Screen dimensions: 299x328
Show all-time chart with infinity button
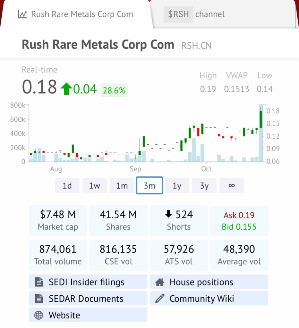tap(232, 185)
